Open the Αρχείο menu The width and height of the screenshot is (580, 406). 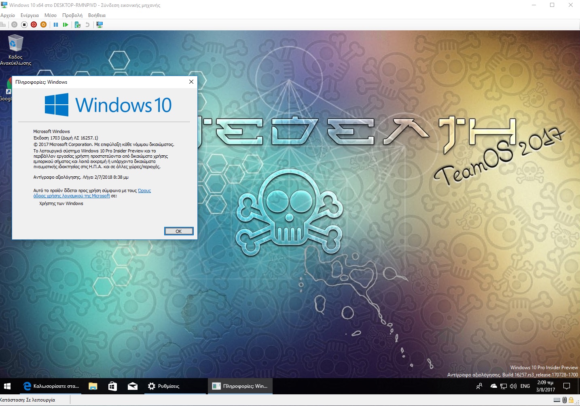tap(8, 15)
